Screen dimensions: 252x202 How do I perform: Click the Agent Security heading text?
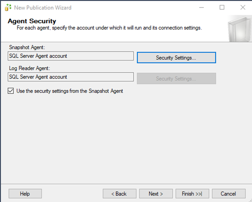coord(32,21)
